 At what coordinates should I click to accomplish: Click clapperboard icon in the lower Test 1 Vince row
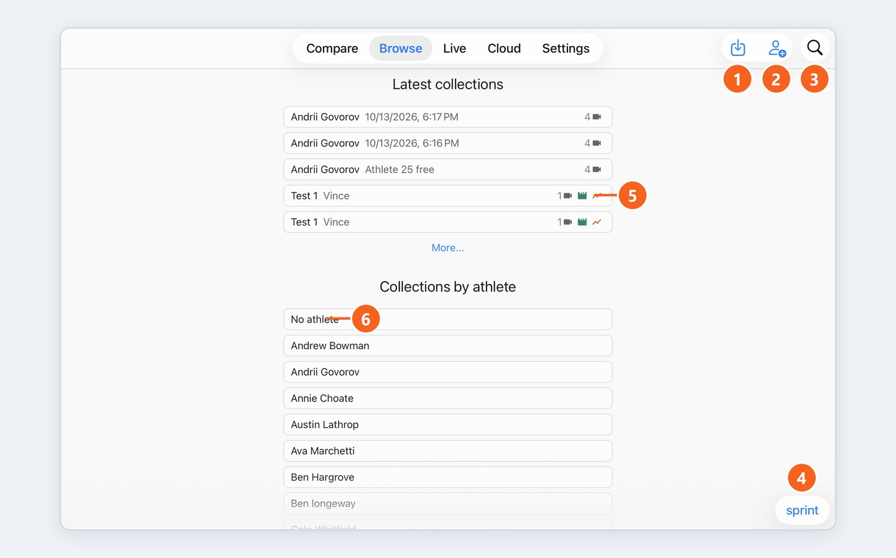coord(582,222)
